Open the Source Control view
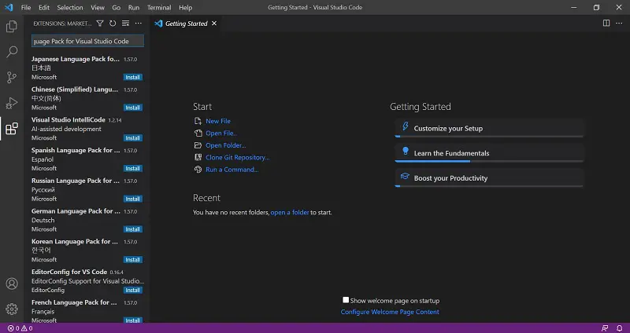Viewport: 630px width, 333px height. (12, 77)
